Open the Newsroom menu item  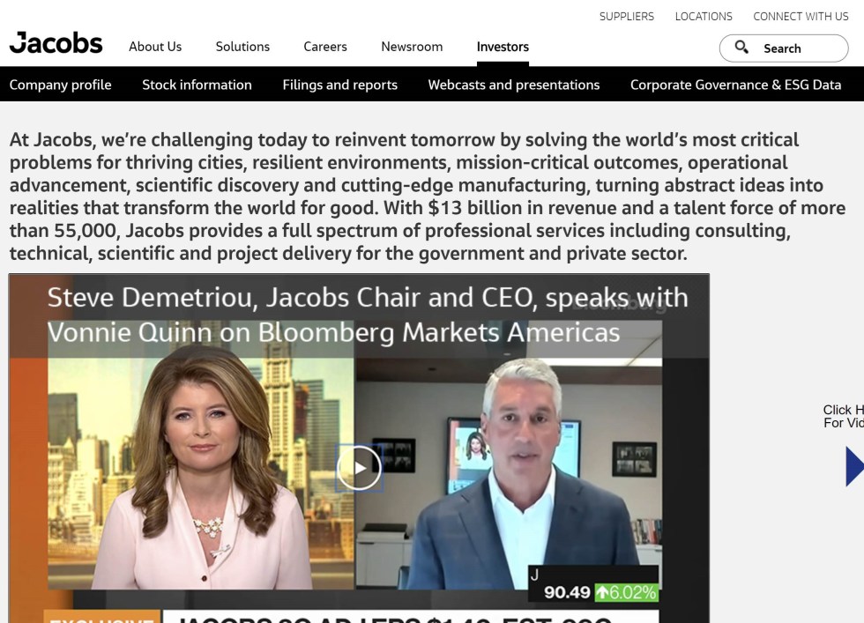[x=413, y=47]
